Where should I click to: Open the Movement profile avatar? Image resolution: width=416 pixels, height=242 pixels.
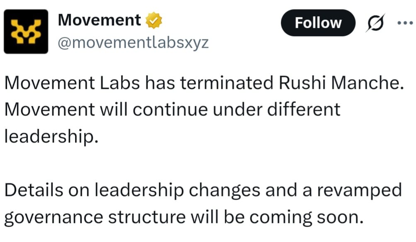[x=26, y=32]
